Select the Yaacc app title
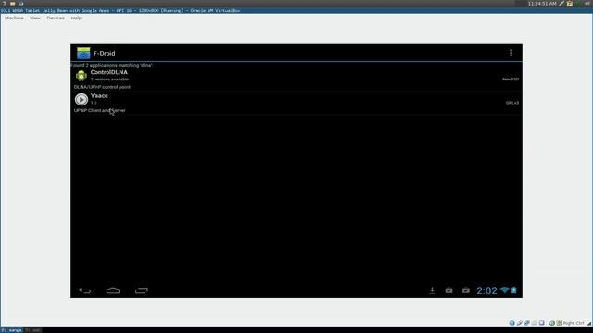 pos(99,95)
